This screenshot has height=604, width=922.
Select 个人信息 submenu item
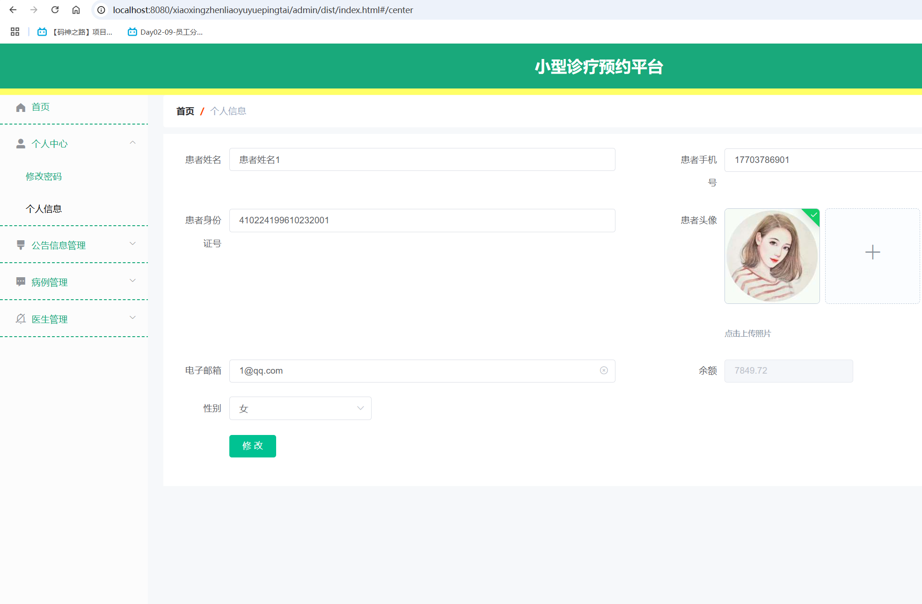coord(44,209)
